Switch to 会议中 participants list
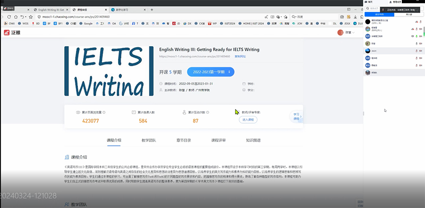Screen dimensions: 425x208 coord(380,14)
